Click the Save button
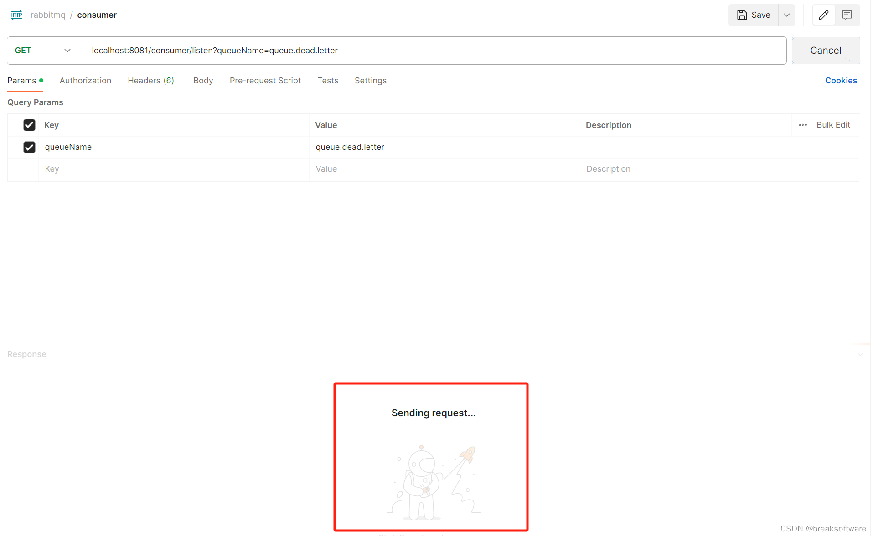The image size is (873, 536). [x=753, y=15]
